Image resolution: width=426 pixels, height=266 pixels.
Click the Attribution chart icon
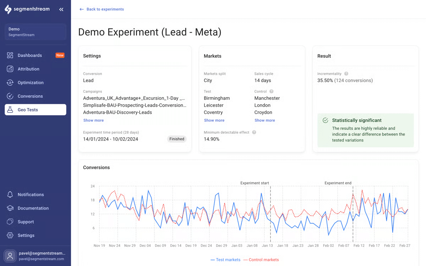pos(10,69)
